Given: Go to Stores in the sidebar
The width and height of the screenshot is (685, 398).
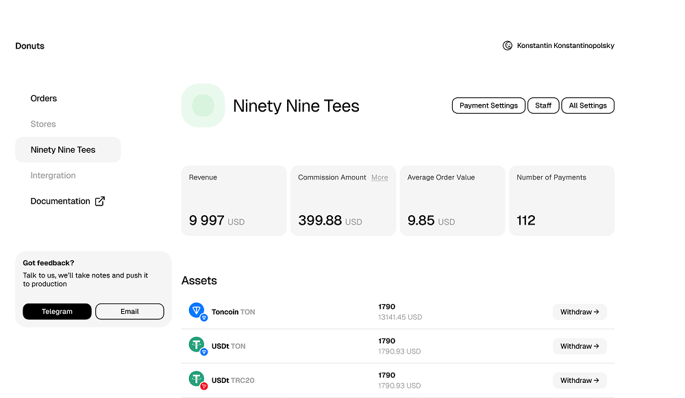Looking at the screenshot, I should tap(43, 124).
